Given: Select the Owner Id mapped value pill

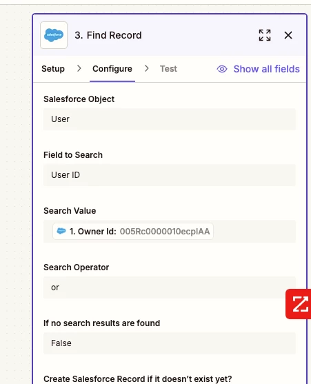Looking at the screenshot, I should [x=133, y=232].
